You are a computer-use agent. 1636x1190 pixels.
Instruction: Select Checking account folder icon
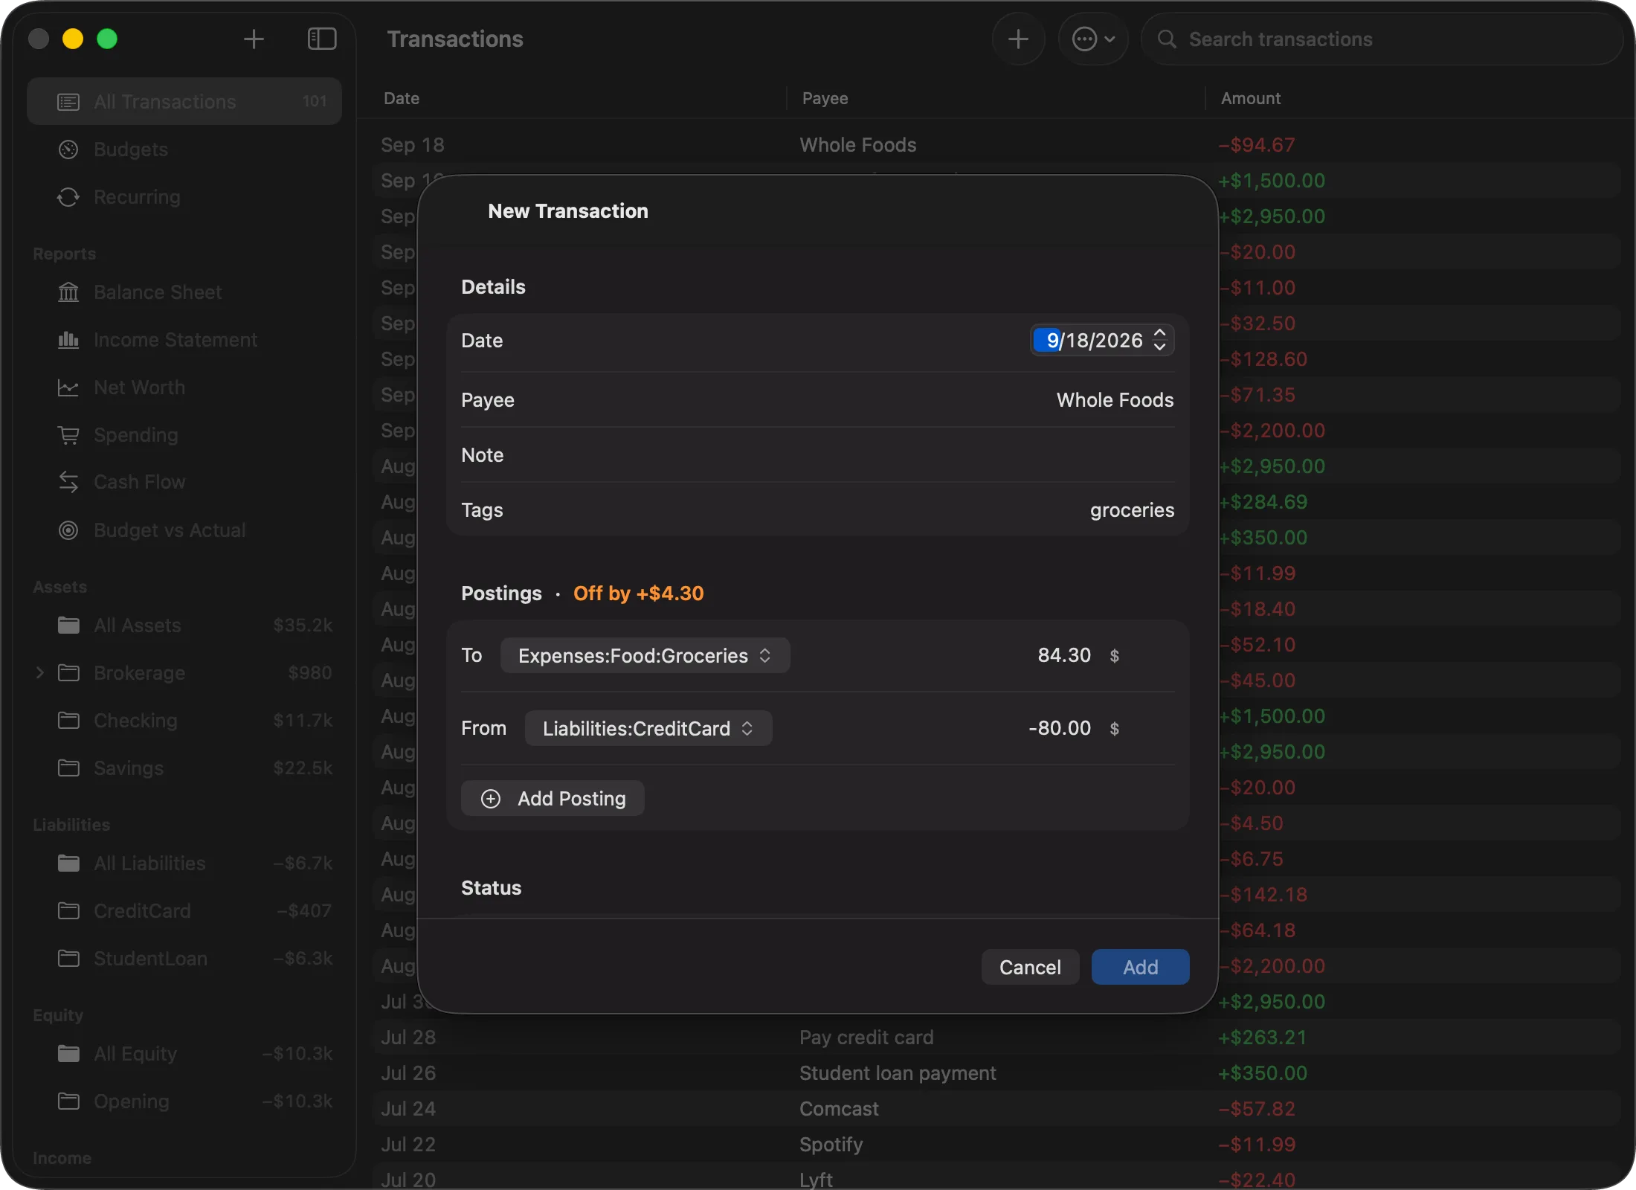pos(68,721)
